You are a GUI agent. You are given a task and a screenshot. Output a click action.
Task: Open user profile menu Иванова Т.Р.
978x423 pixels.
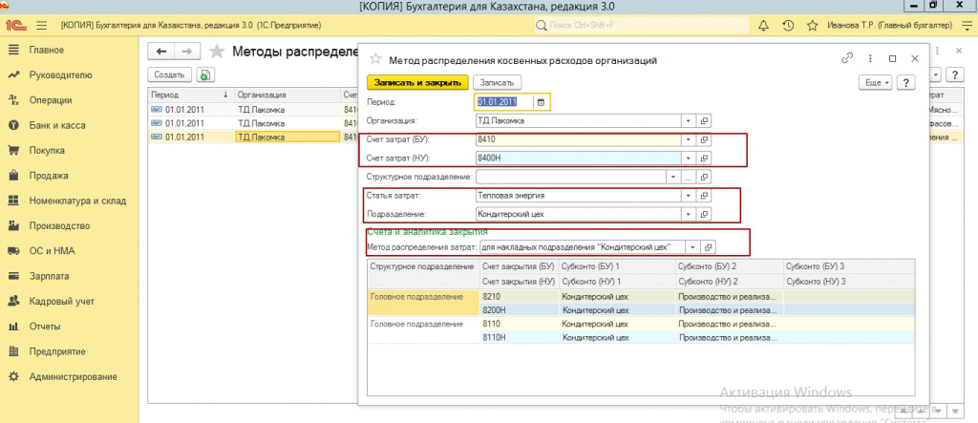coord(889,26)
